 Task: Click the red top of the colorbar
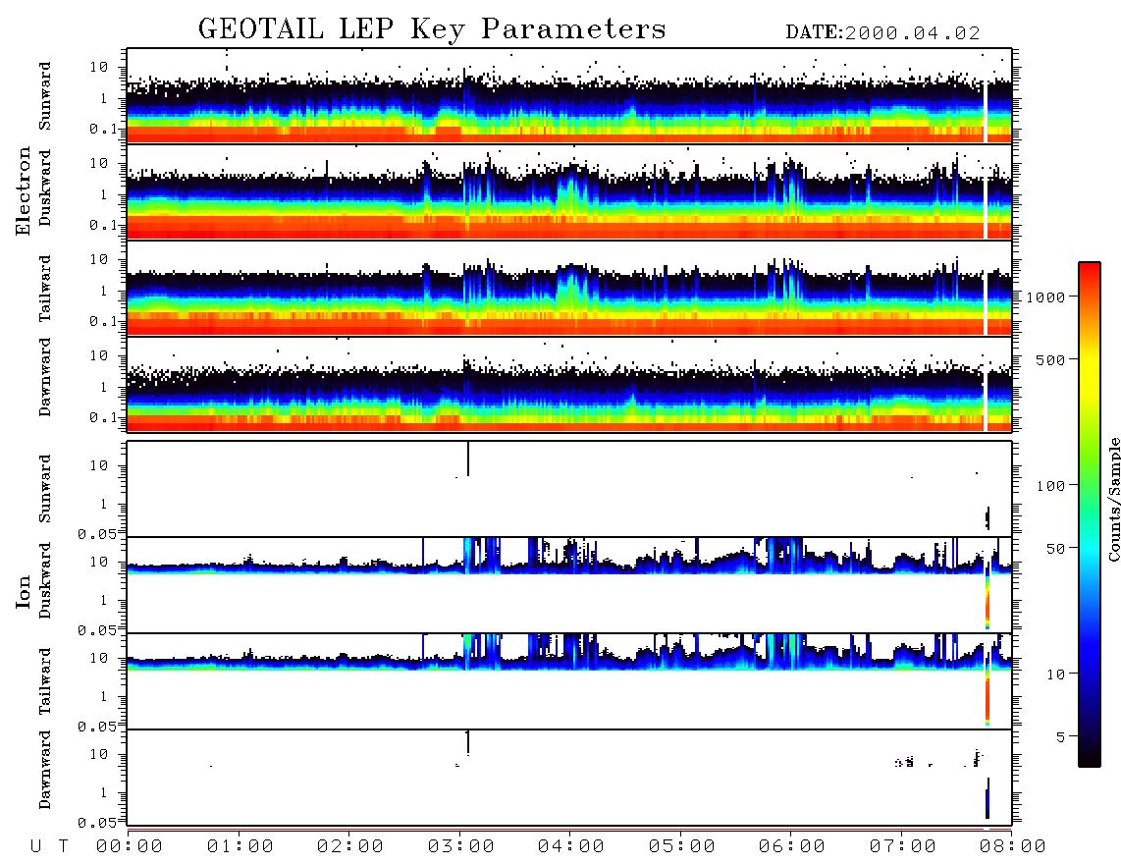pyautogui.click(x=1090, y=275)
